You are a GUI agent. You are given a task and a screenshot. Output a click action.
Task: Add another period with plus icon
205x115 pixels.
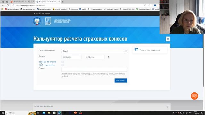coord(108,57)
